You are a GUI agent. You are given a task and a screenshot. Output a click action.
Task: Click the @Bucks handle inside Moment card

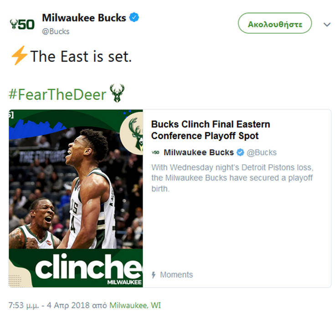point(262,153)
